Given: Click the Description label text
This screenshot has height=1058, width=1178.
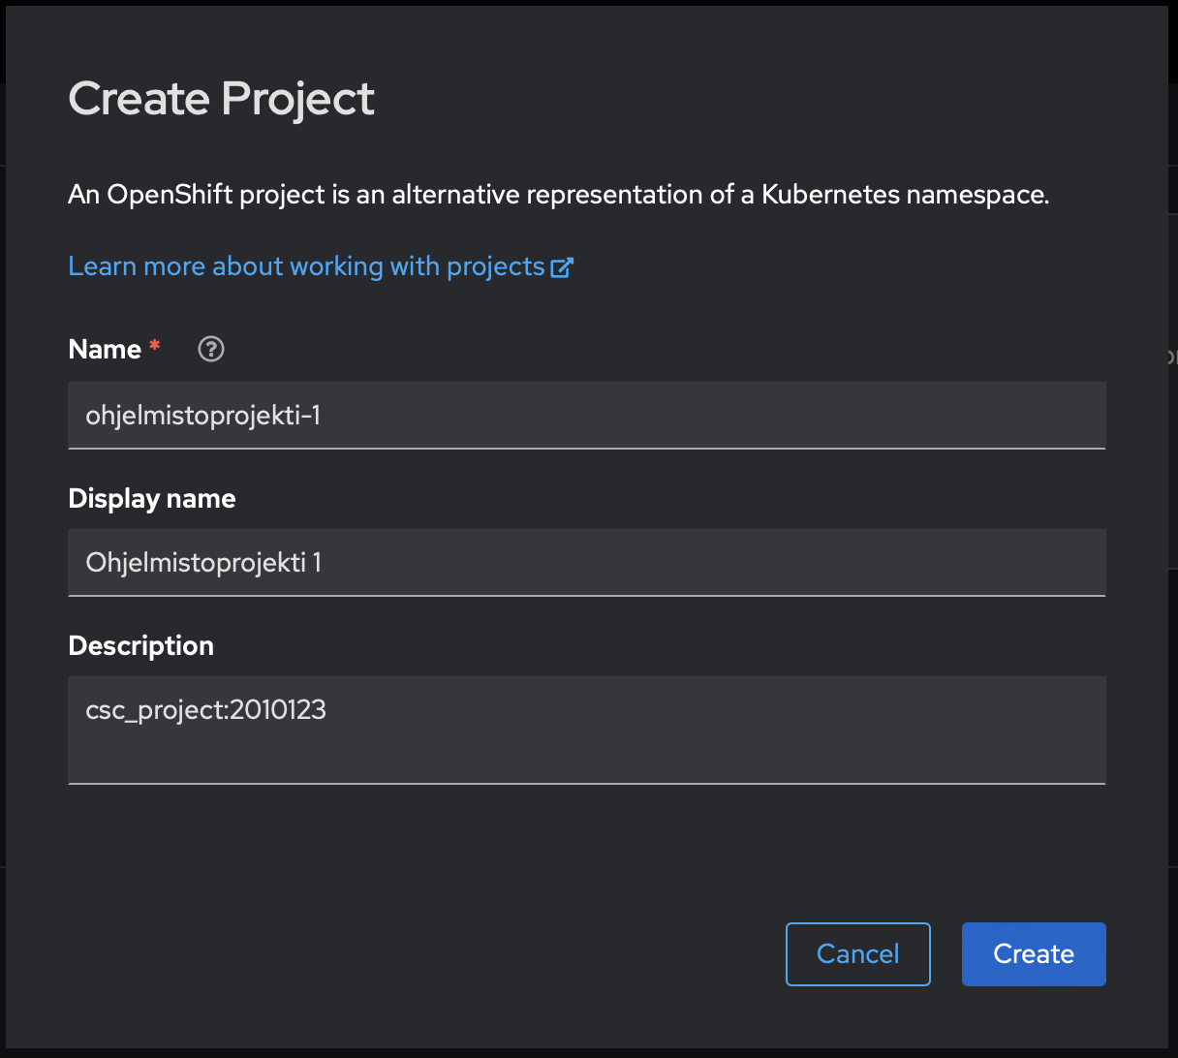Looking at the screenshot, I should click(141, 645).
